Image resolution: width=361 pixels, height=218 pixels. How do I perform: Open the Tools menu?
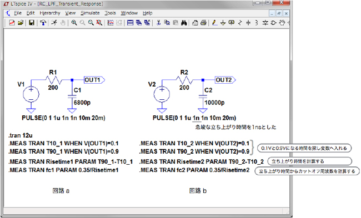[x=110, y=13]
